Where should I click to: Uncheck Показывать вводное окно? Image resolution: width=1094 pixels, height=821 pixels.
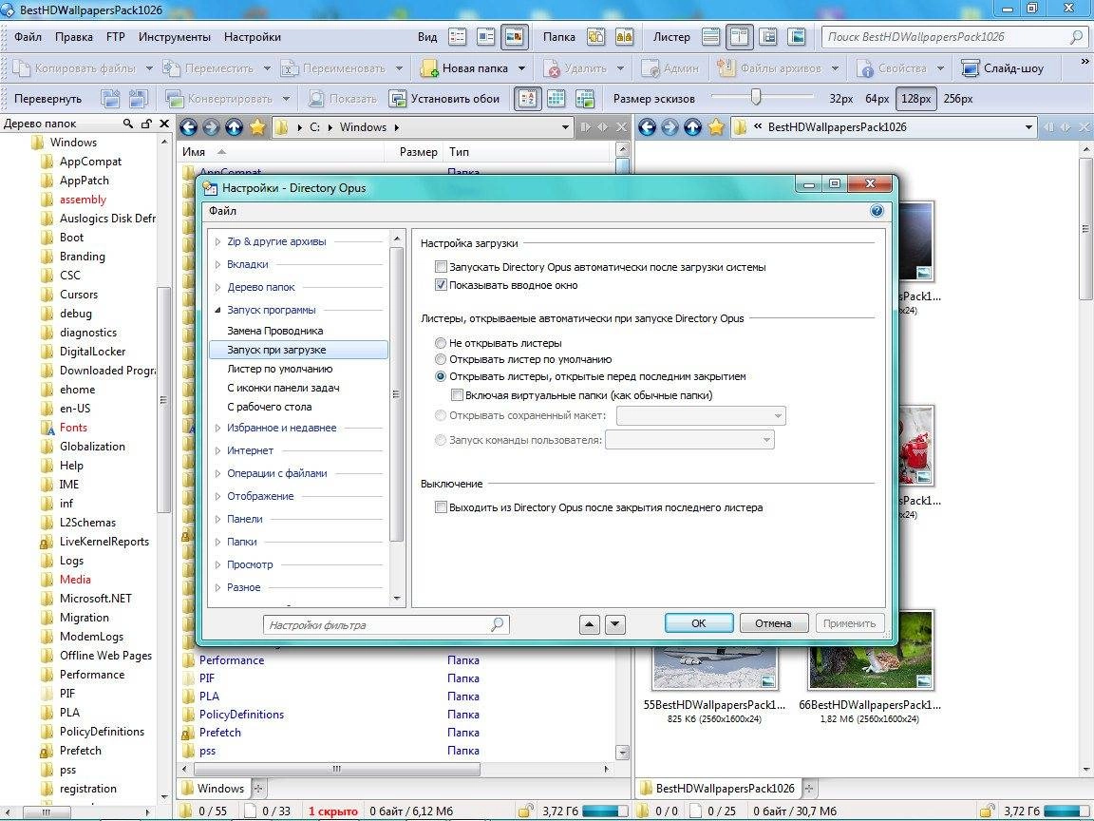point(441,285)
